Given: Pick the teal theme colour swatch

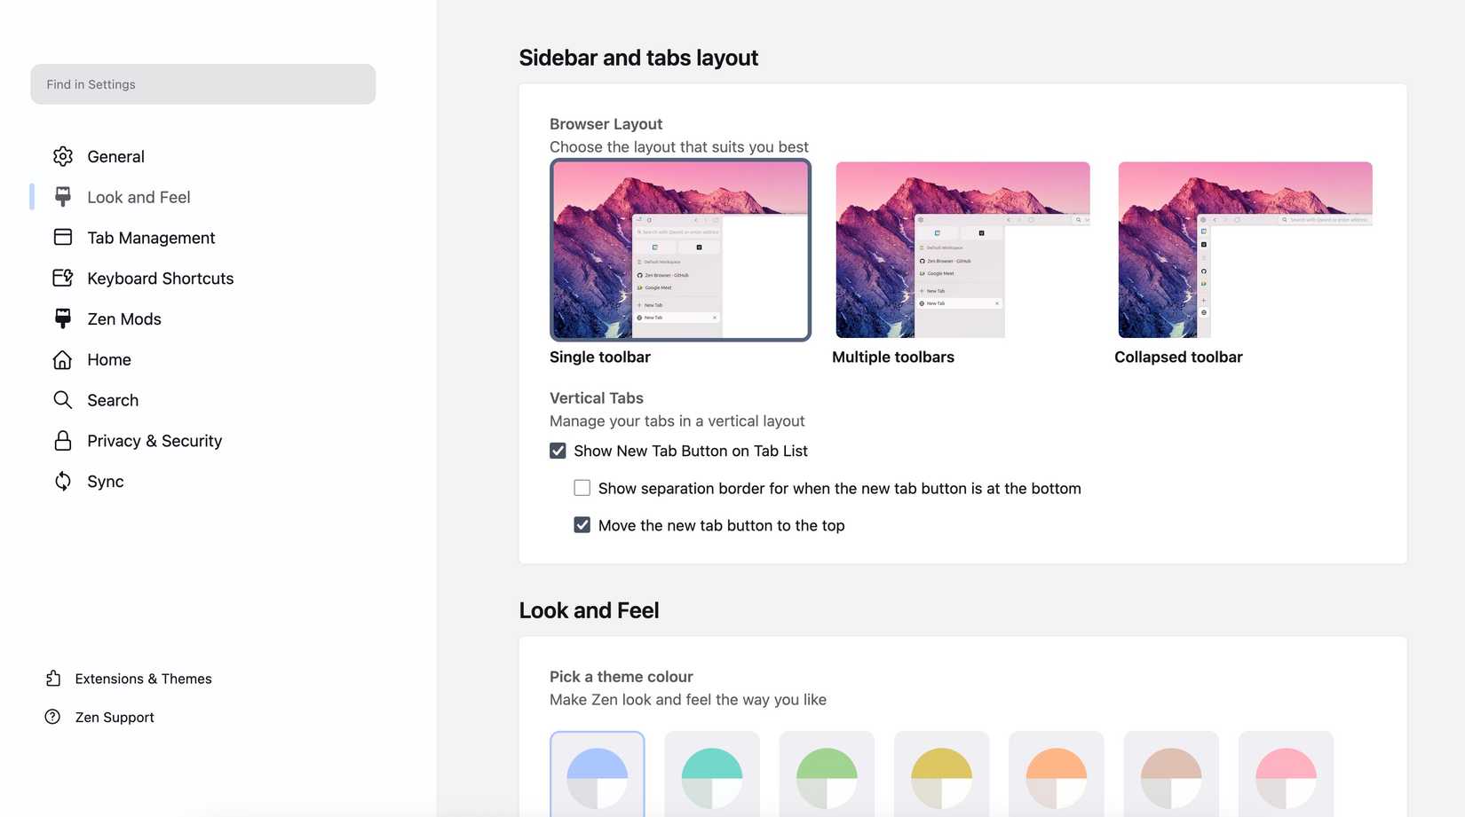Looking at the screenshot, I should click(712, 776).
